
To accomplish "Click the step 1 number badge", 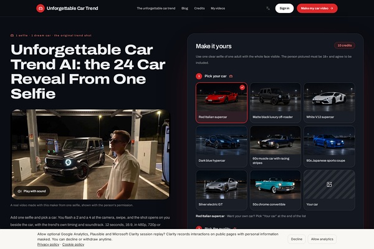I will tap(199, 76).
